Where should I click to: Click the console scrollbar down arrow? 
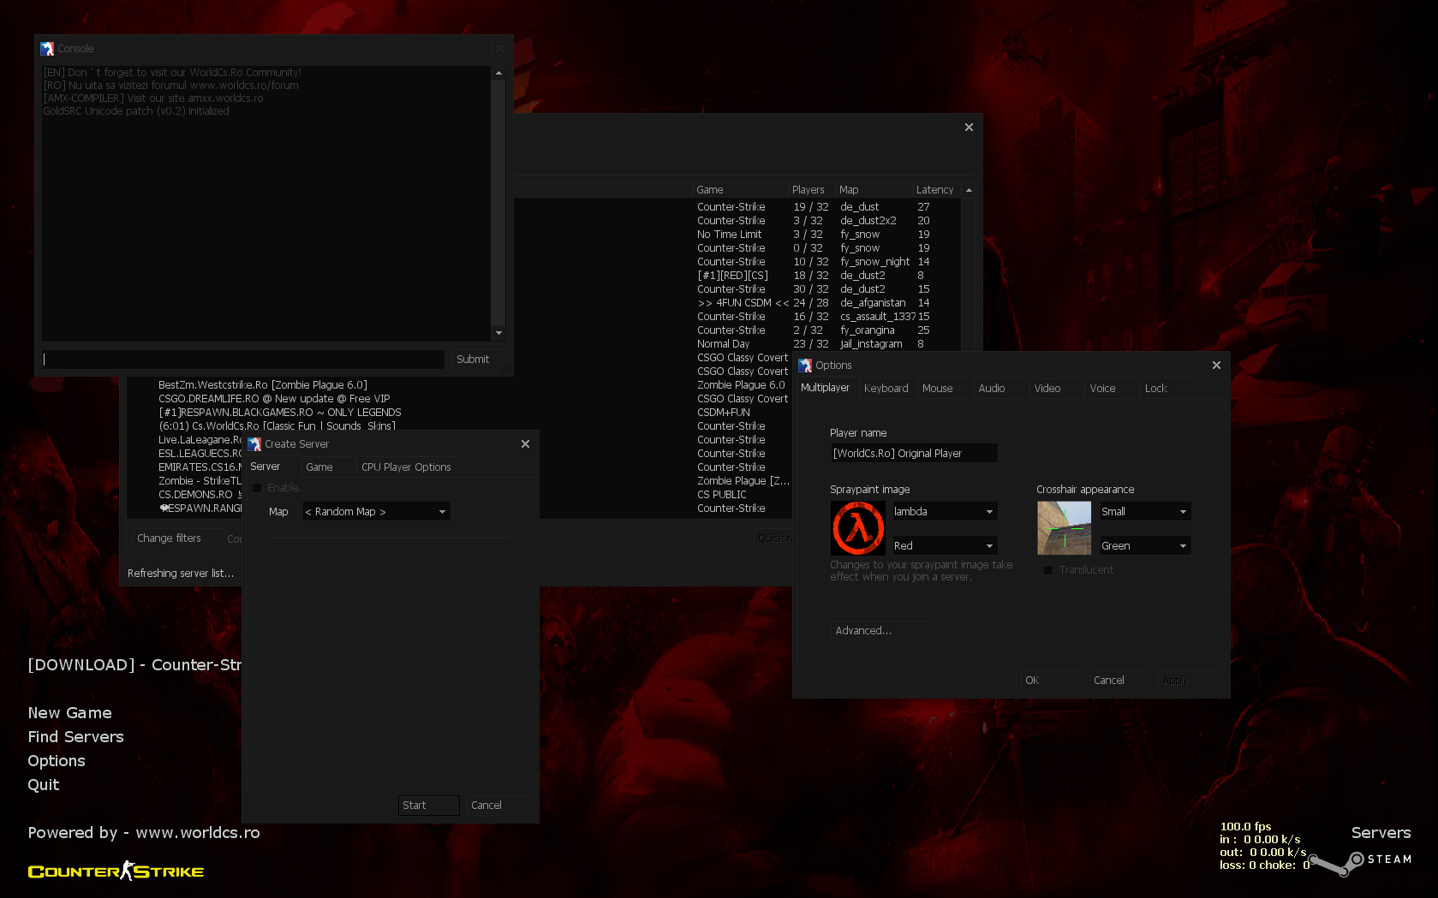[x=498, y=333]
